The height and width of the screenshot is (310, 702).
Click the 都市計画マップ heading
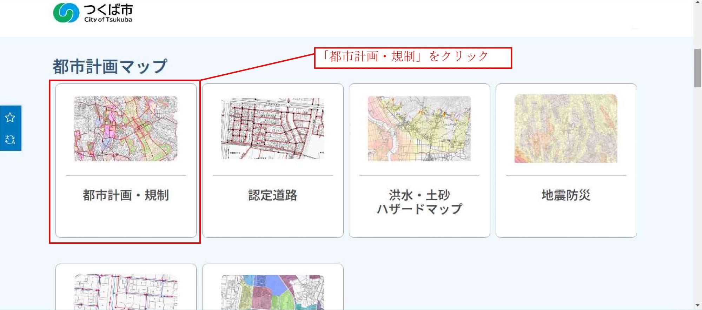pyautogui.click(x=110, y=67)
